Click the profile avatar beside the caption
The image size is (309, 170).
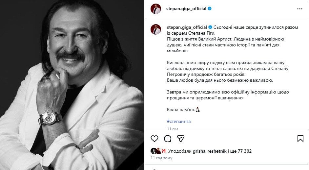click(156, 30)
